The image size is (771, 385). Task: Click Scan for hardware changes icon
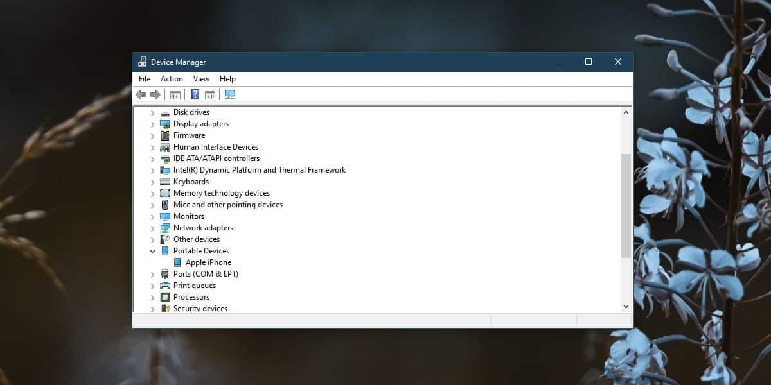230,94
